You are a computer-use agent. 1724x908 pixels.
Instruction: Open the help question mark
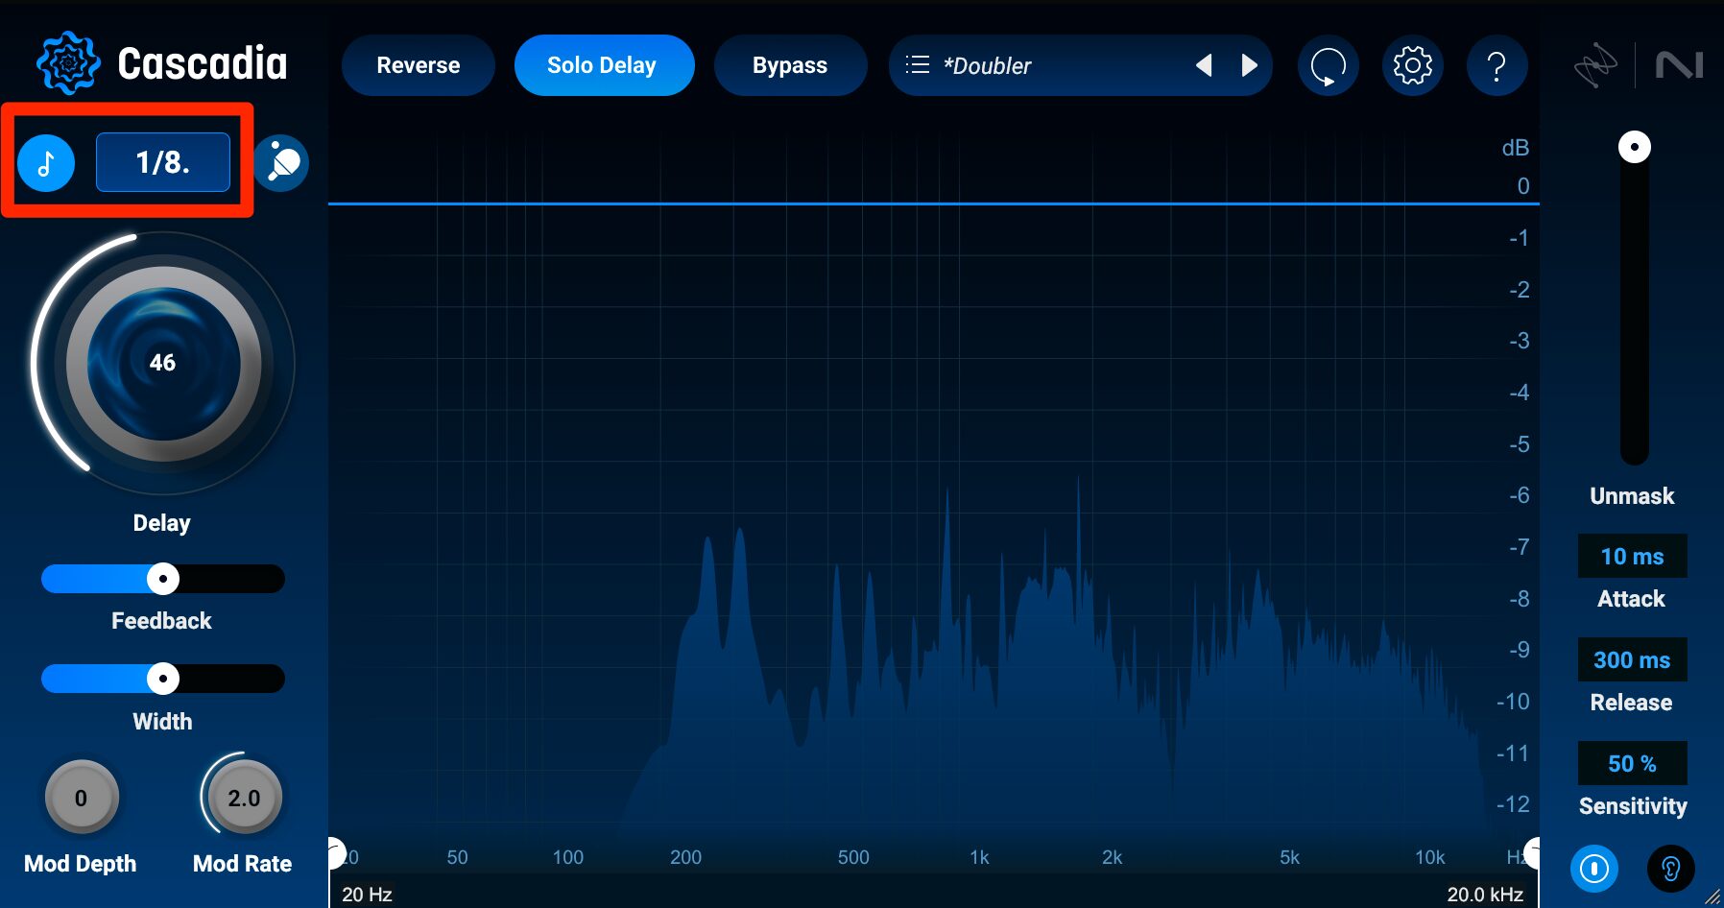pyautogui.click(x=1497, y=66)
